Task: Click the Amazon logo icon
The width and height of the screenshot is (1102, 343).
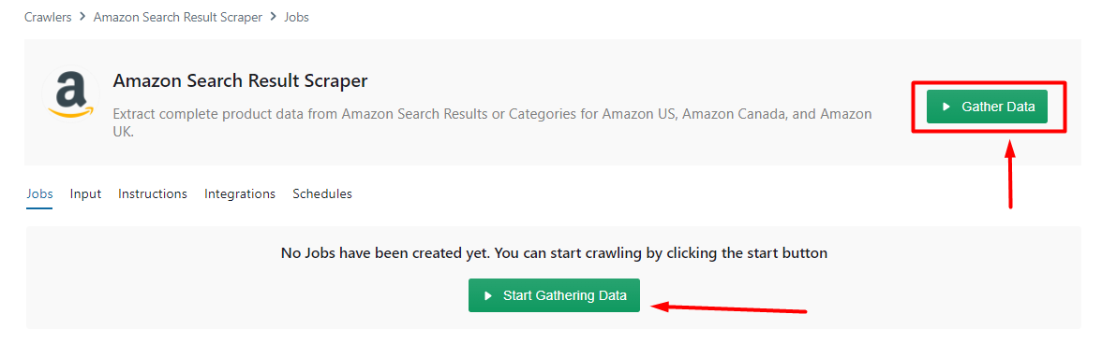Action: point(70,94)
